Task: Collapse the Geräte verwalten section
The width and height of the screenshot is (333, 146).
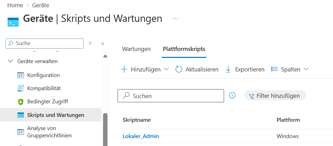Action: click(10, 61)
